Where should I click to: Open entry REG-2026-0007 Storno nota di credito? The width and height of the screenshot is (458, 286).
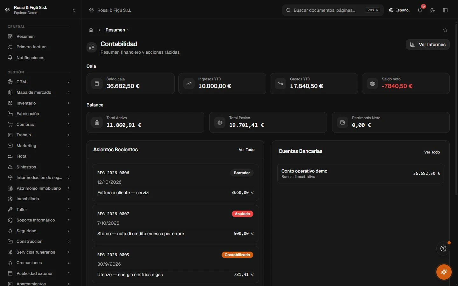point(175,223)
